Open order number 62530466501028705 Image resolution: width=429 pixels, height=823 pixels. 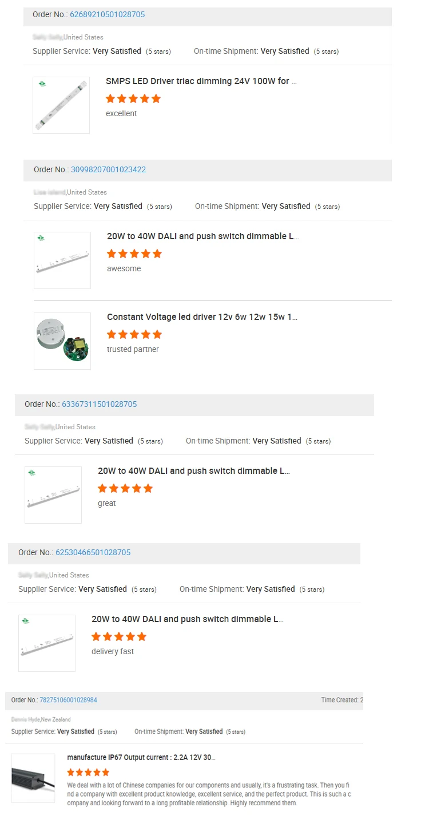click(93, 553)
